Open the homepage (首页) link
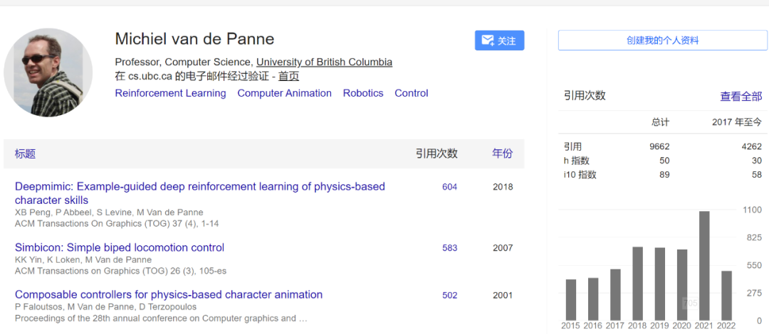The image size is (769, 334). point(288,76)
